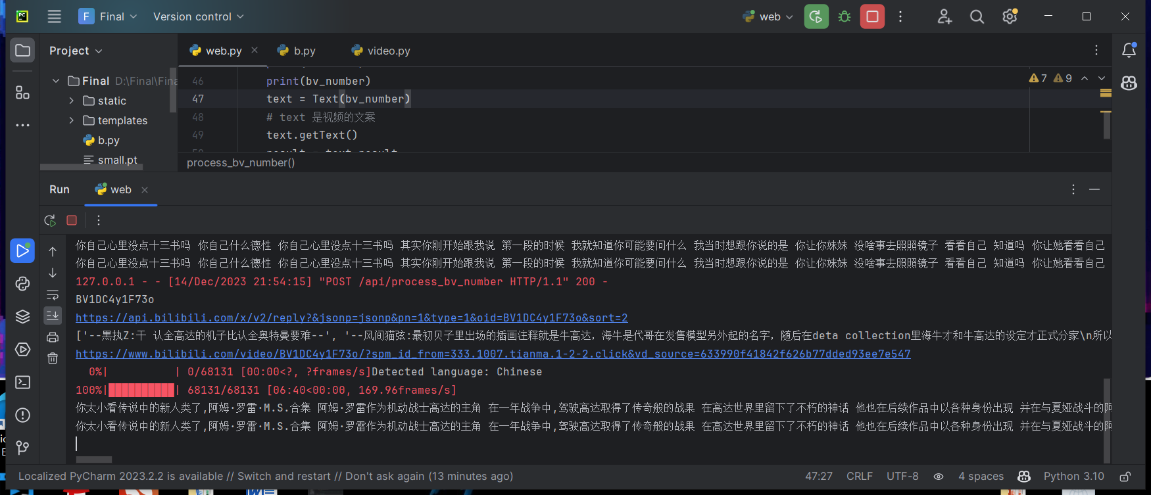Open the Terminal tool window

pos(22,382)
